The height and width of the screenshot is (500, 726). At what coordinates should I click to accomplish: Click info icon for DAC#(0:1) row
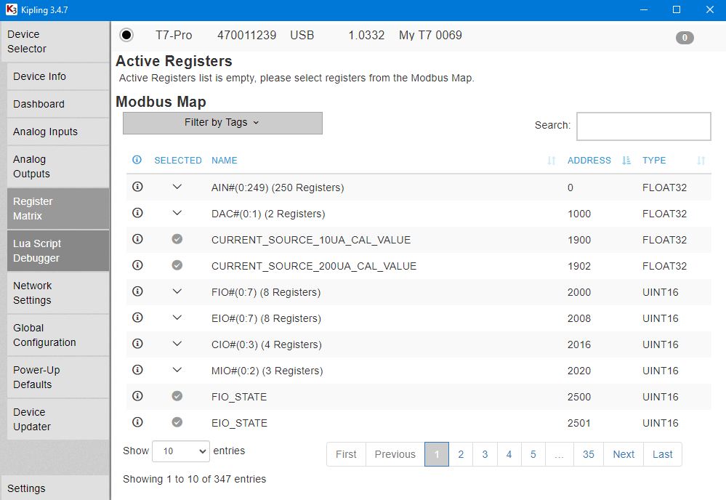(x=137, y=213)
